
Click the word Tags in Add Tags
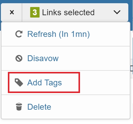(x=53, y=83)
